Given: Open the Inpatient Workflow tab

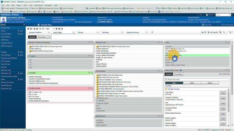Looking at the screenshot, I should pos(35,32).
